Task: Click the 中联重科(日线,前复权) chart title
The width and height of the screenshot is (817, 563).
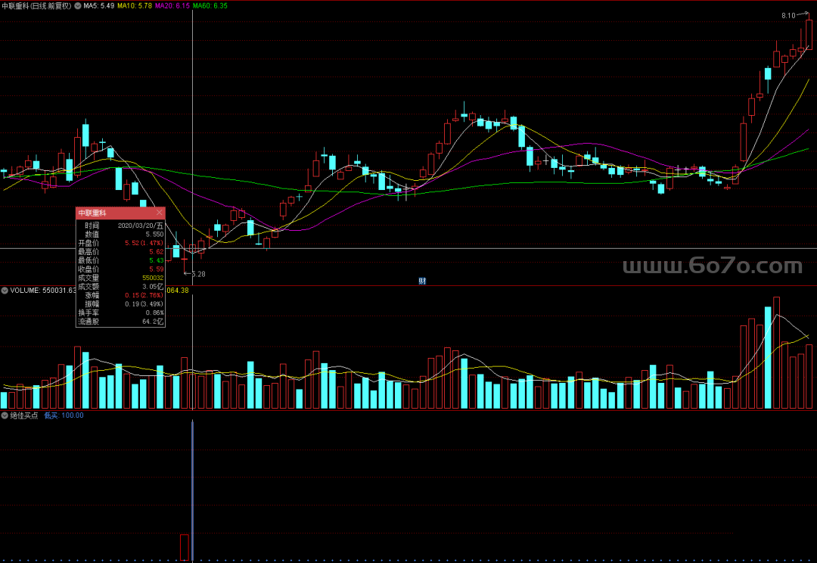Action: (x=36, y=6)
